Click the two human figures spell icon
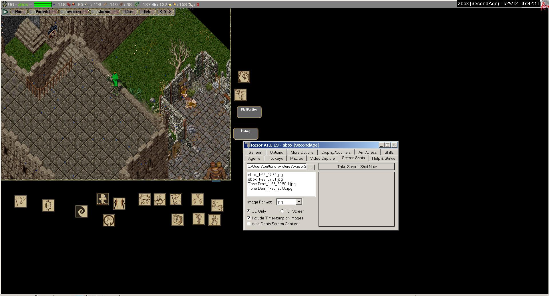This screenshot has width=549, height=296. (x=119, y=203)
